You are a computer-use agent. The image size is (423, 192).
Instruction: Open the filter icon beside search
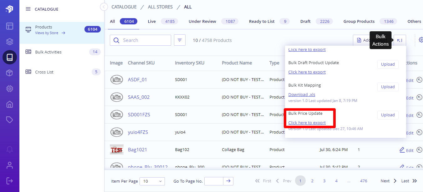click(x=180, y=40)
